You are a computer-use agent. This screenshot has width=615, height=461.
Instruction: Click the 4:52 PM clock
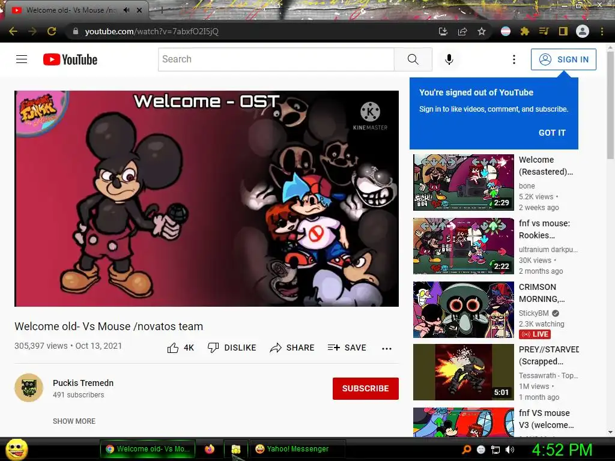[562, 450]
